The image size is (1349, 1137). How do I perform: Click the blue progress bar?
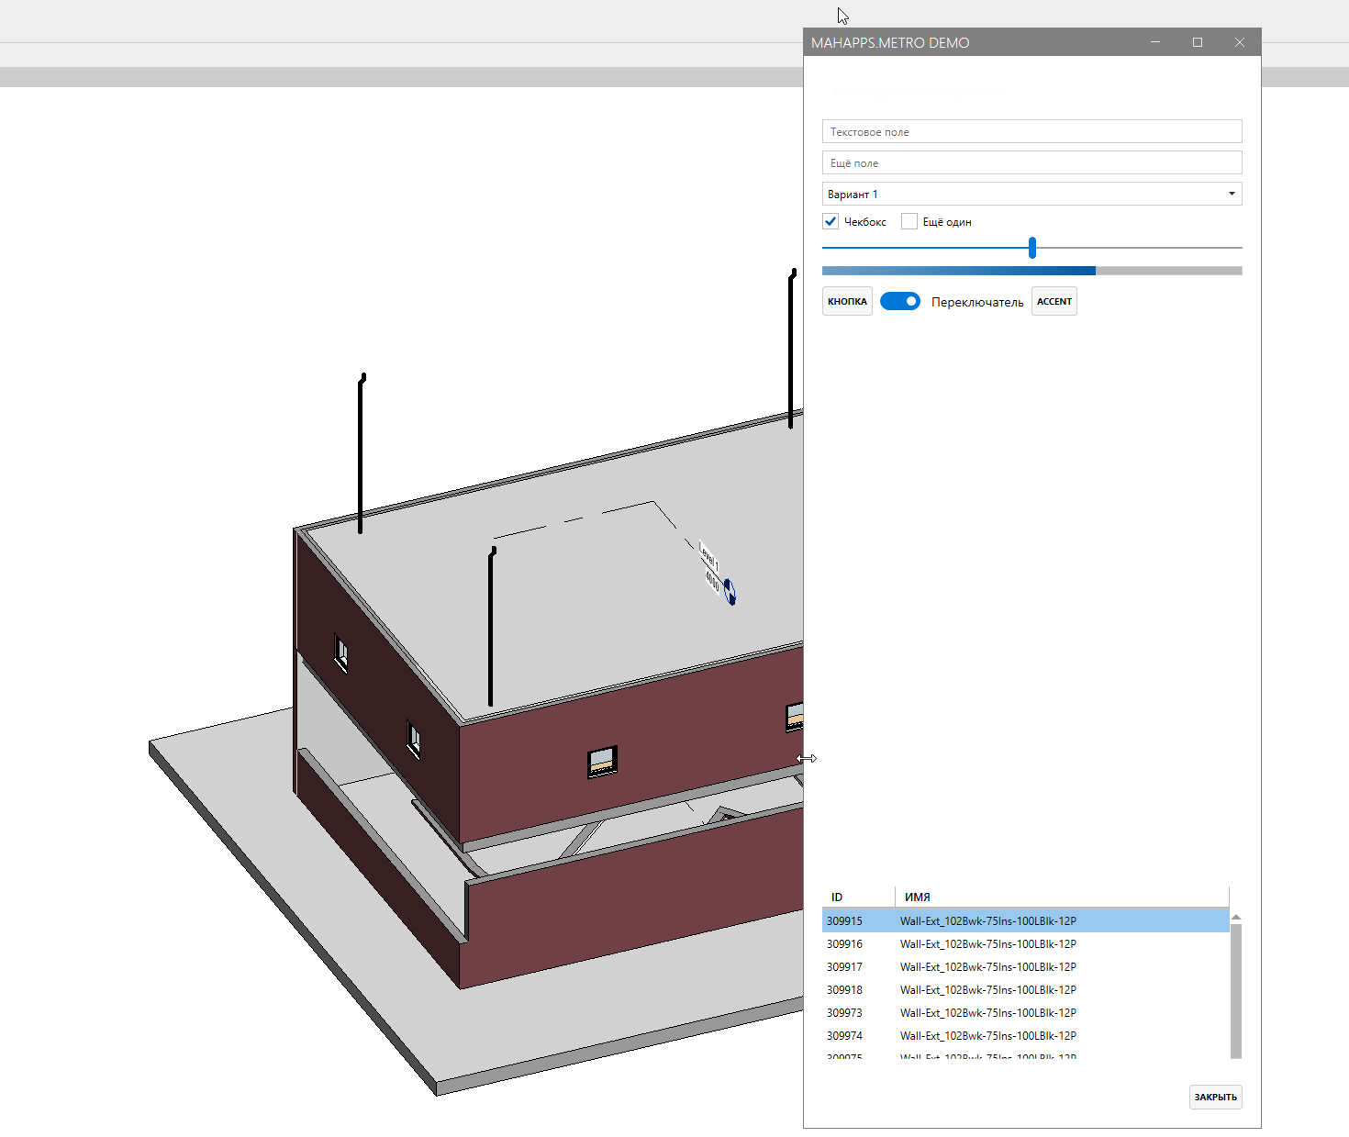click(x=959, y=270)
